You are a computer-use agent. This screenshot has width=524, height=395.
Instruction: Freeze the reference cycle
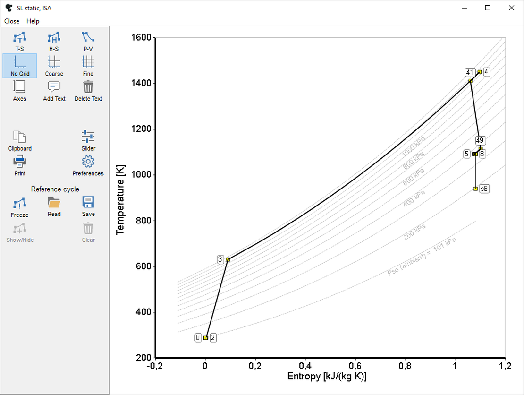pos(20,204)
